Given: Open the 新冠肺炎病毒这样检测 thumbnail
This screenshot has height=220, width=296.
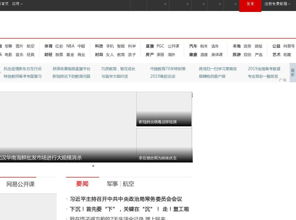Looking at the screenshot, I should (x=164, y=109).
